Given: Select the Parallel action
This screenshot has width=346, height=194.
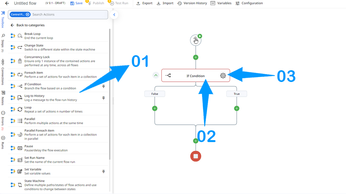Looking at the screenshot, I should [x=58, y=121].
